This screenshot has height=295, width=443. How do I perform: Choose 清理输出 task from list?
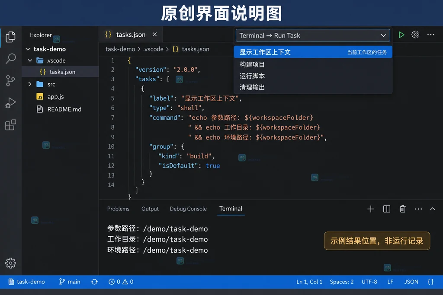tap(313, 87)
